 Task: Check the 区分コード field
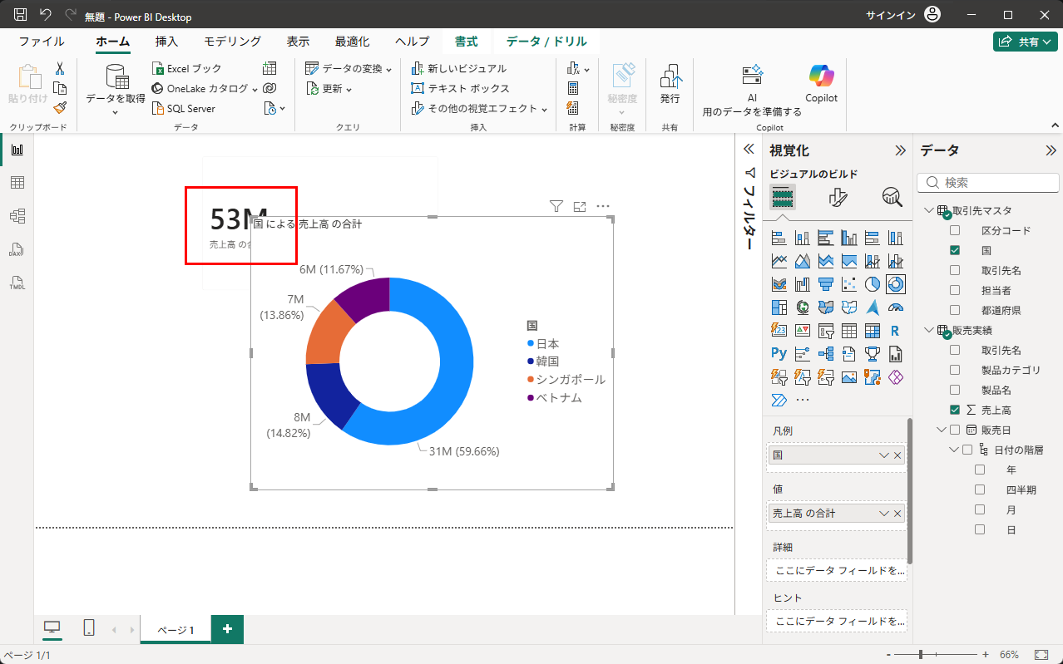tap(955, 230)
